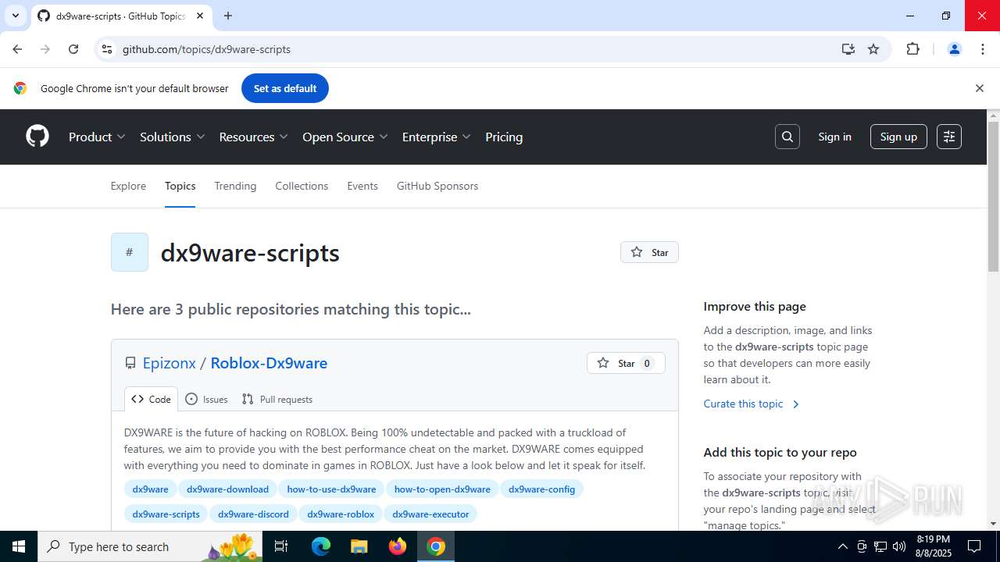Expand the Open Source menu
The height and width of the screenshot is (562, 1000).
(345, 137)
